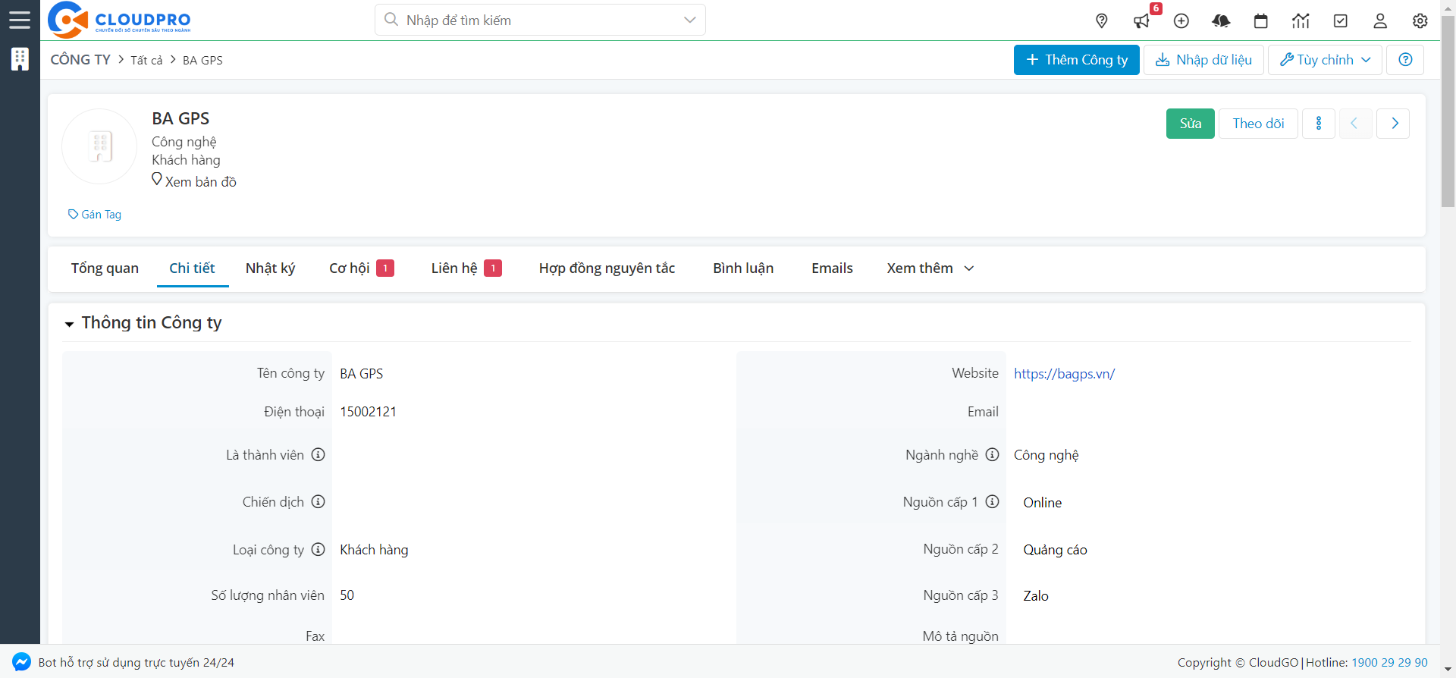The width and height of the screenshot is (1456, 678).
Task: Click the Nguồn cấp 3 value Zalo
Action: click(1036, 596)
